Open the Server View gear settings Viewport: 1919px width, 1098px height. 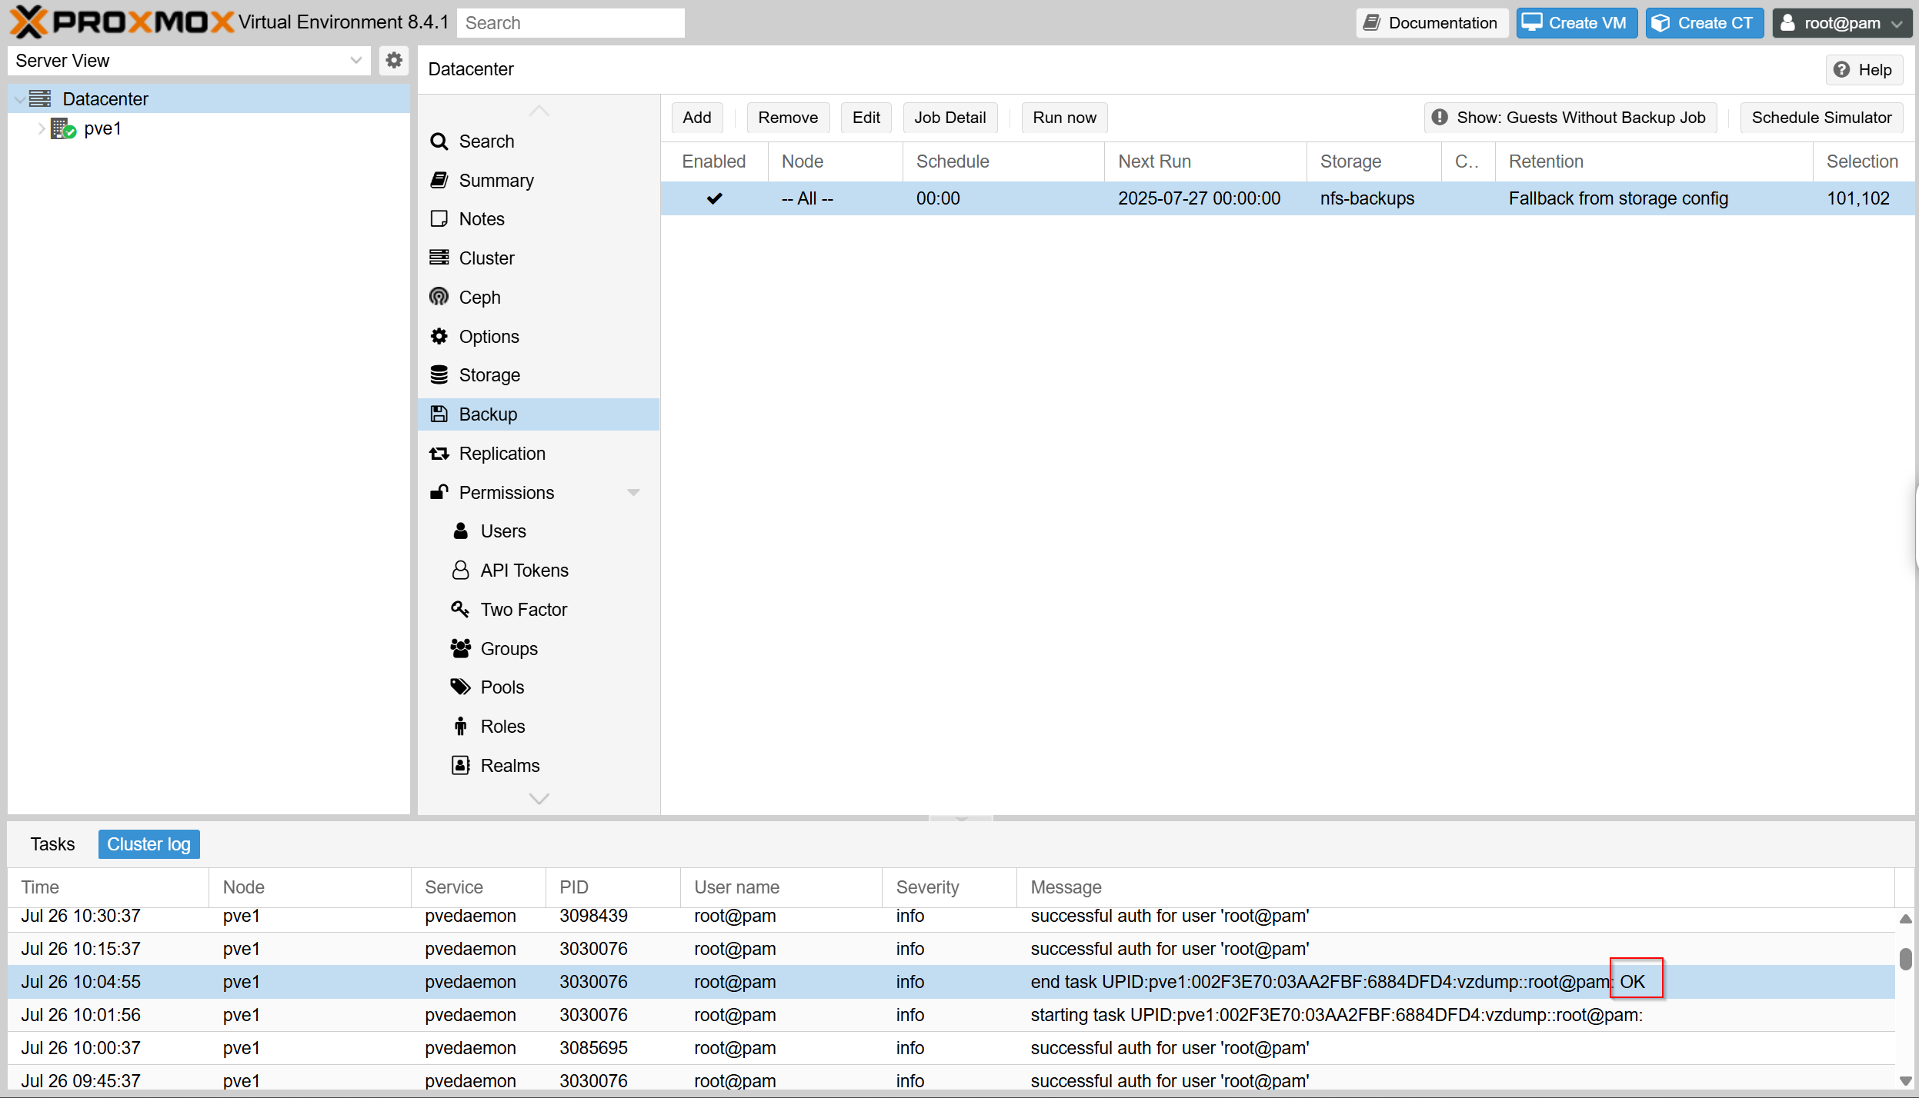coord(394,60)
